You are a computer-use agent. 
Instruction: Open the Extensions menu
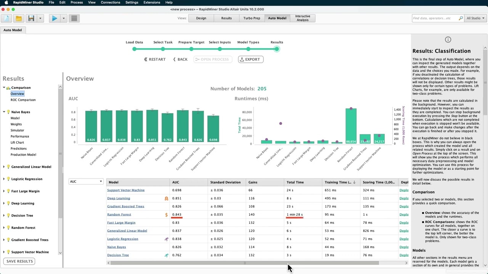(x=152, y=2)
